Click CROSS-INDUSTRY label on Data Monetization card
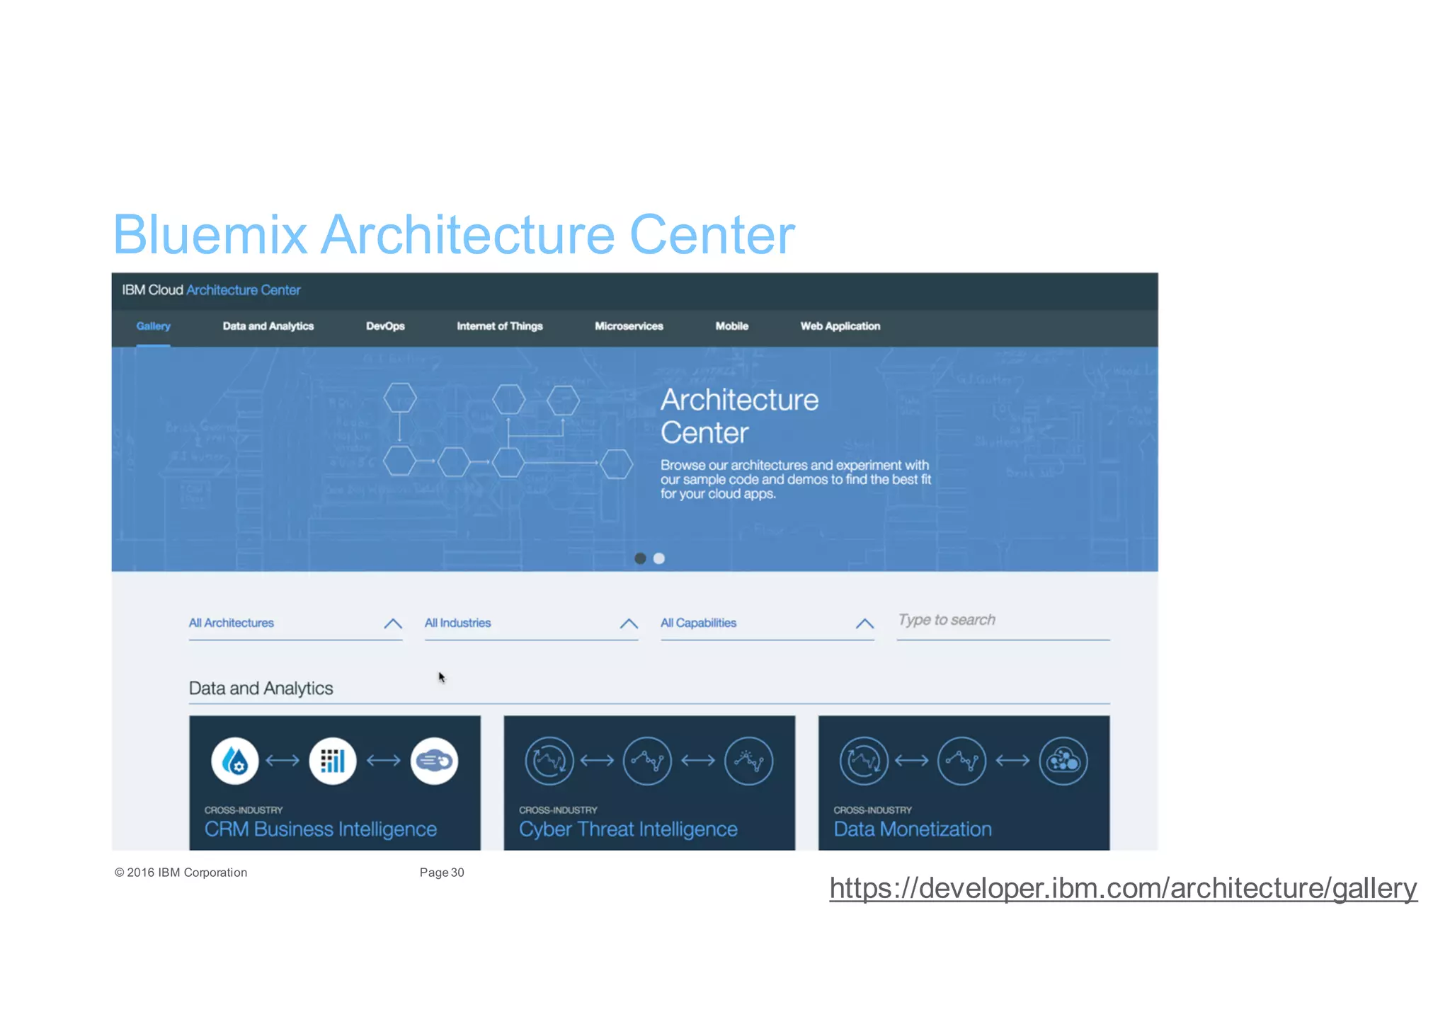Viewport: 1450px width, 1024px height. [x=872, y=810]
